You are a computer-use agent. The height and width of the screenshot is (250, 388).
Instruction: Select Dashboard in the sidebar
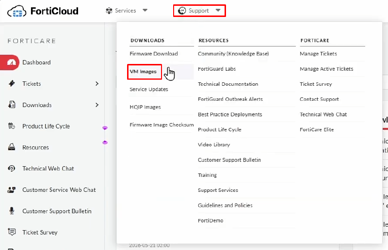point(36,62)
